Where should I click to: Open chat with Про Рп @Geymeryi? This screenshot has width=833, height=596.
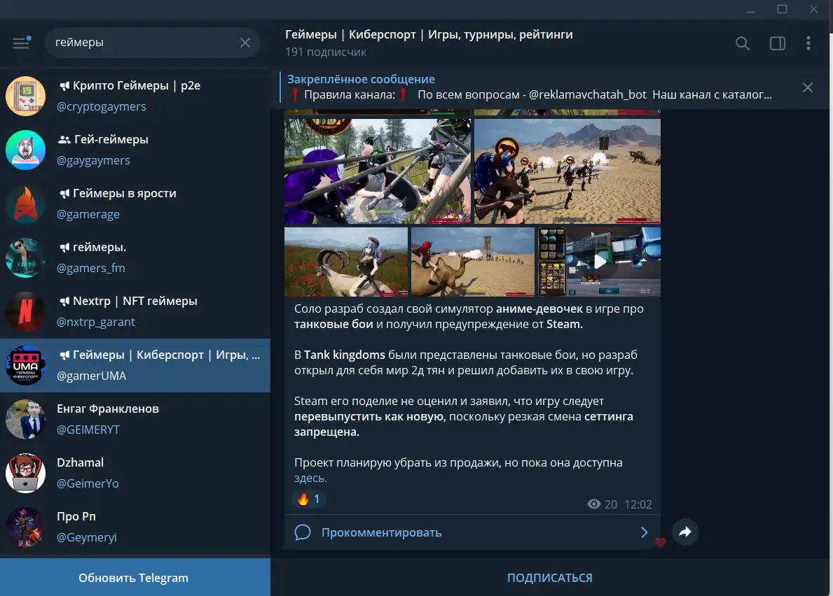[135, 527]
